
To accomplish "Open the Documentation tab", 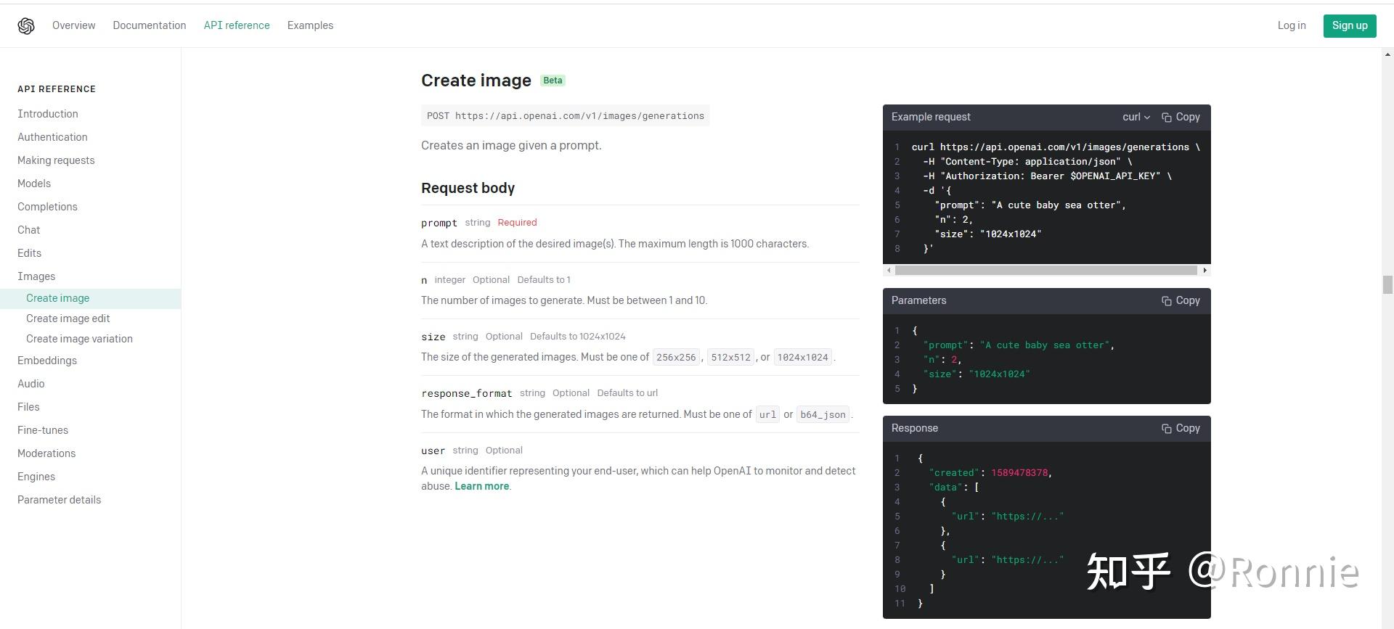I will (150, 25).
